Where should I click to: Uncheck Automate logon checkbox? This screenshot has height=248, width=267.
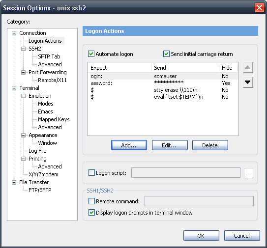(91, 54)
